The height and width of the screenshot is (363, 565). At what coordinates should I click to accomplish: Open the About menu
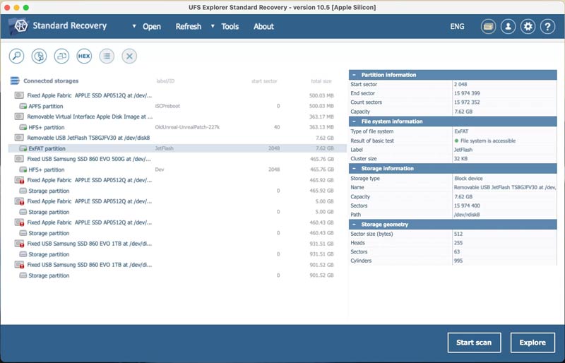point(263,27)
